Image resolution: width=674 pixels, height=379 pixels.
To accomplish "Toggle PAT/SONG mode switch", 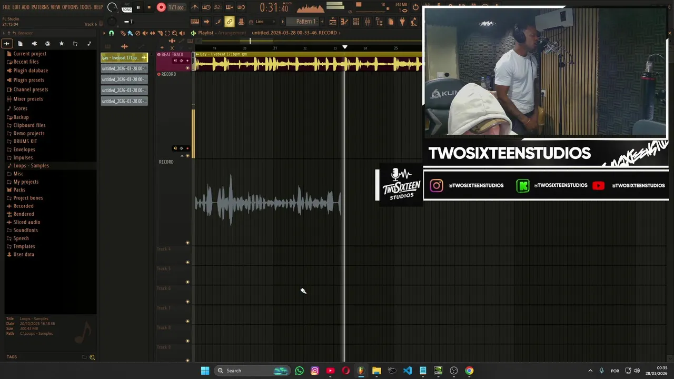I will (127, 8).
